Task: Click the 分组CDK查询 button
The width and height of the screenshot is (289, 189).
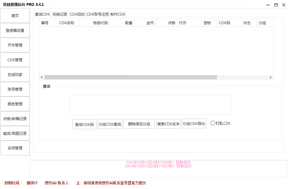Action: point(110,124)
